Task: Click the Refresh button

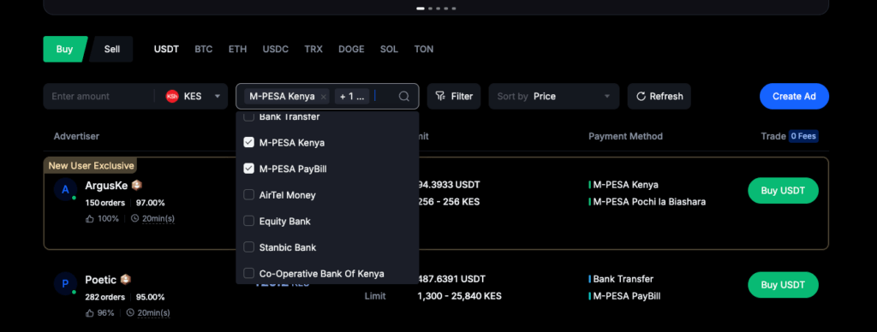Action: (659, 96)
